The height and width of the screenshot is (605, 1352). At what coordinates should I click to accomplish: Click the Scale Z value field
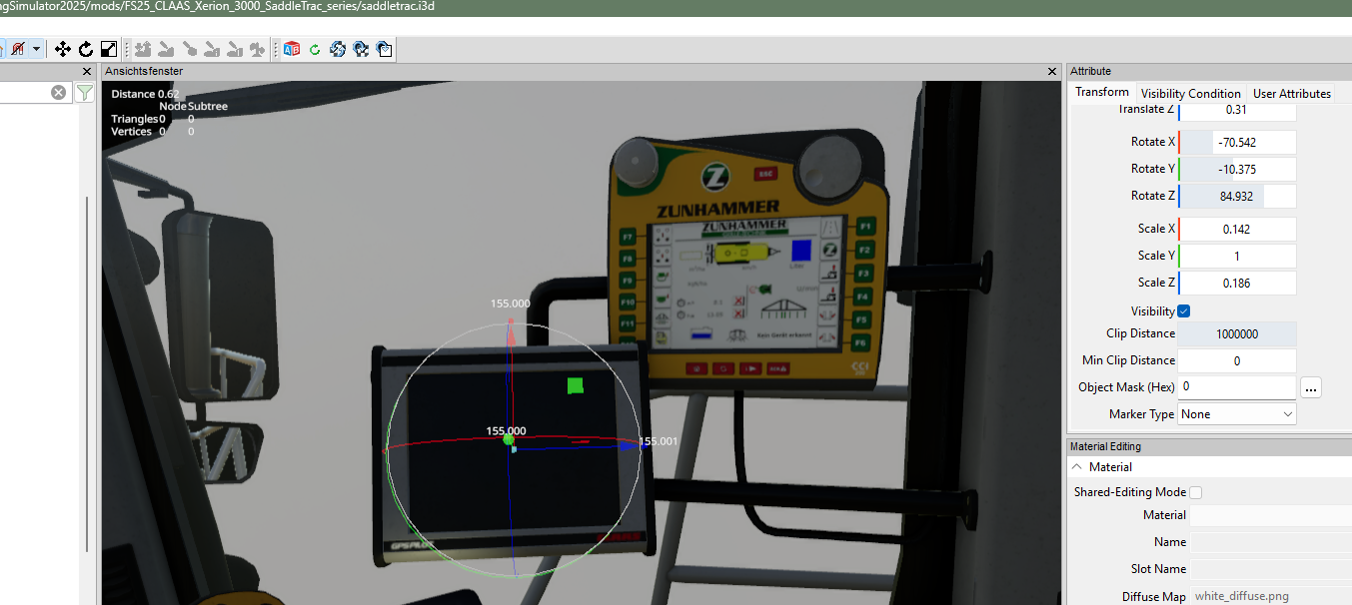point(1237,284)
